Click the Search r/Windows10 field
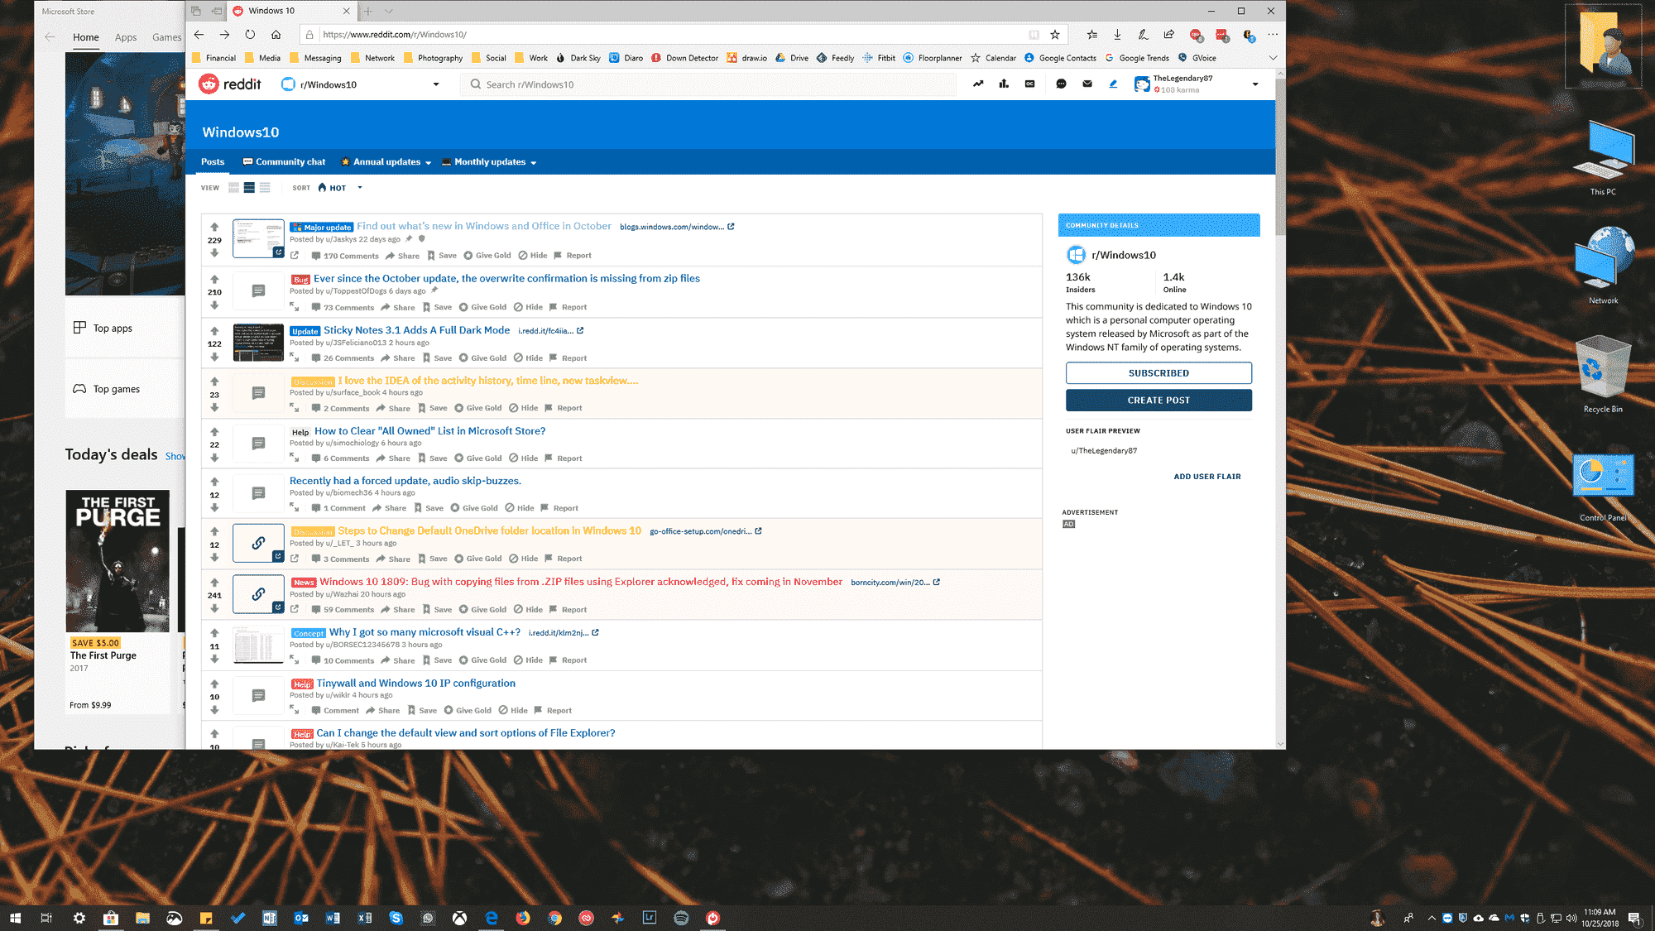 coord(708,84)
